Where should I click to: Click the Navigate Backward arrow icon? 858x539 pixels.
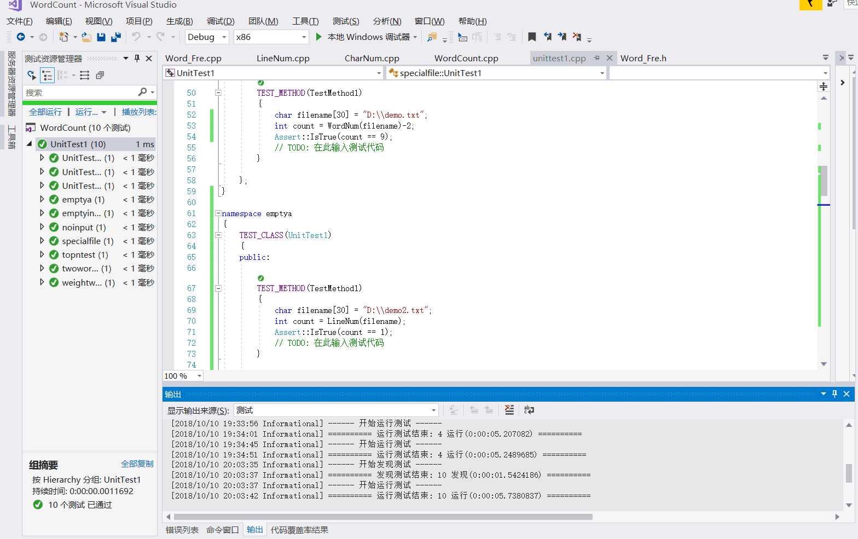coord(21,37)
